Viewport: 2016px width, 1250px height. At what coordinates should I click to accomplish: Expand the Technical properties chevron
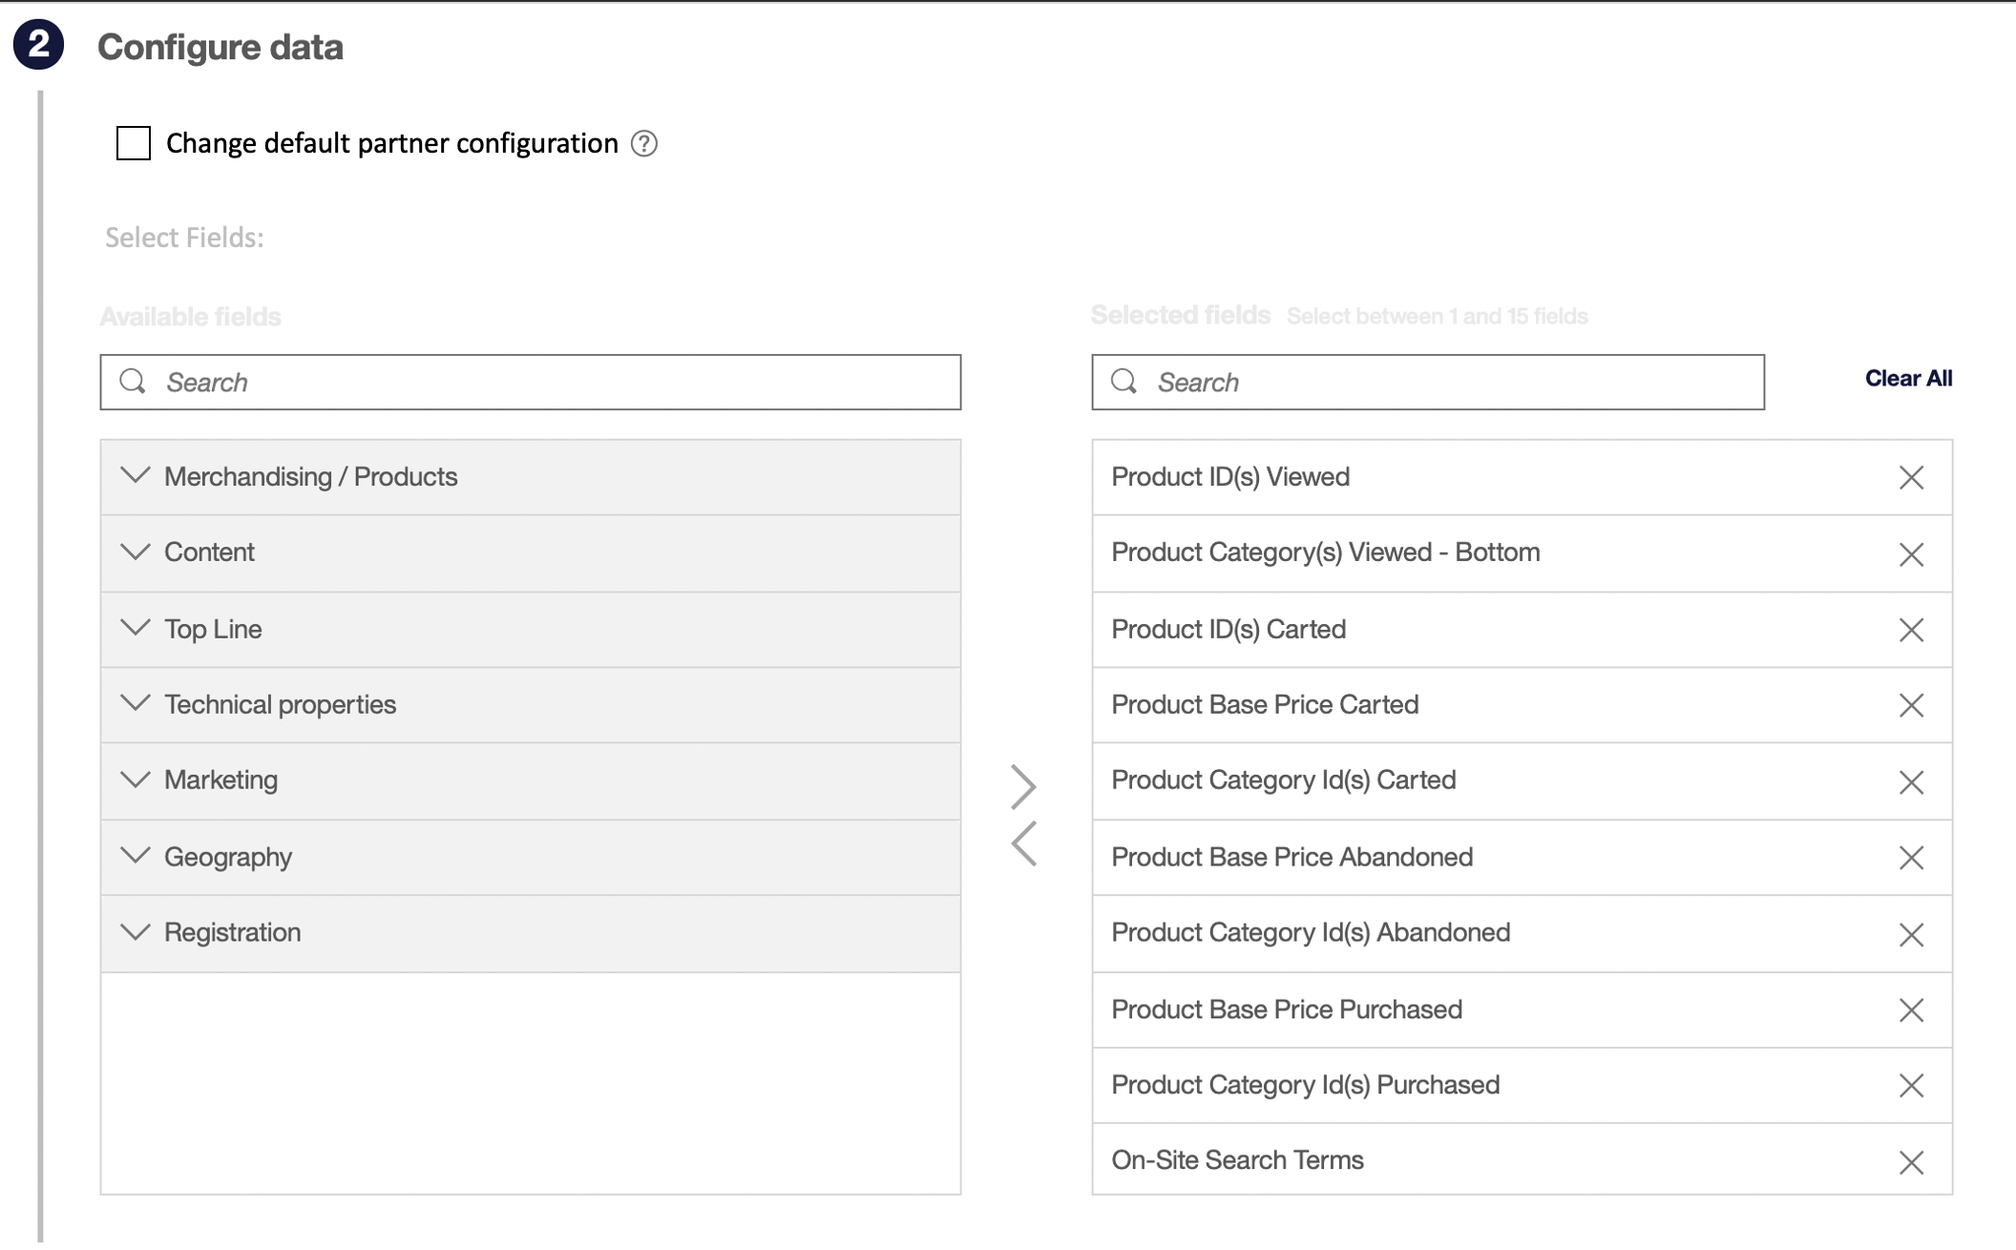coord(136,703)
